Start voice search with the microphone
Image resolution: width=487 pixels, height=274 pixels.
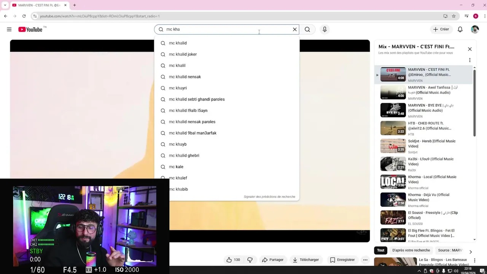(325, 29)
